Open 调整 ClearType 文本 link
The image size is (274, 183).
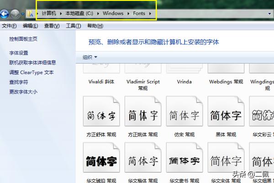coord(31,72)
